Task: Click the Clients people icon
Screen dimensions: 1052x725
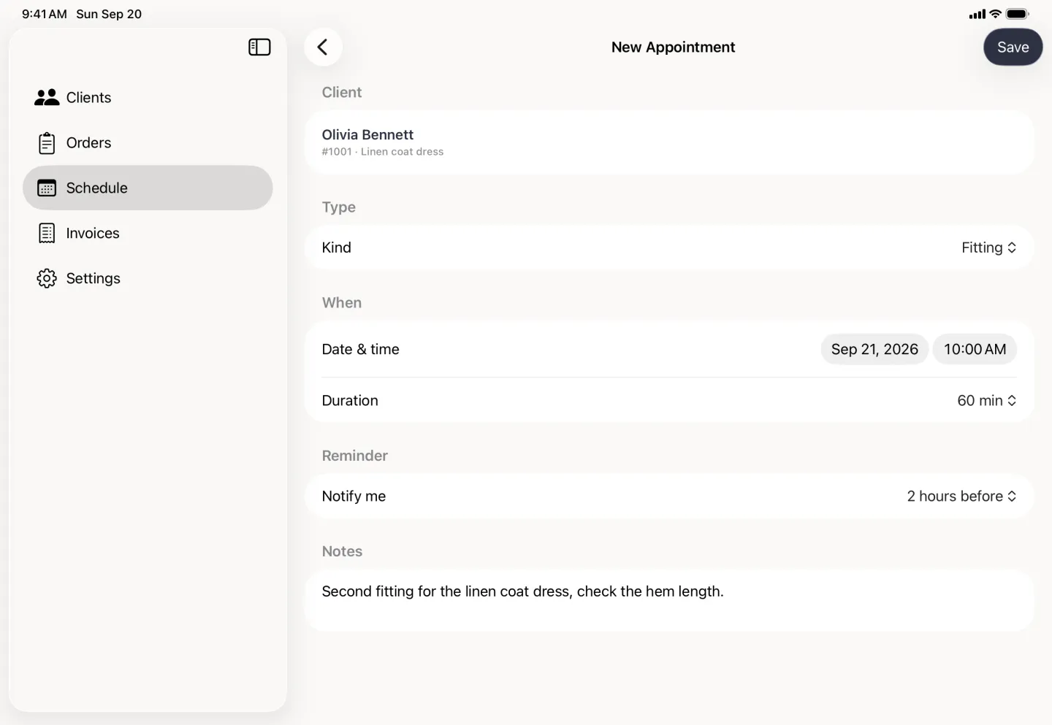Action: pyautogui.click(x=47, y=98)
